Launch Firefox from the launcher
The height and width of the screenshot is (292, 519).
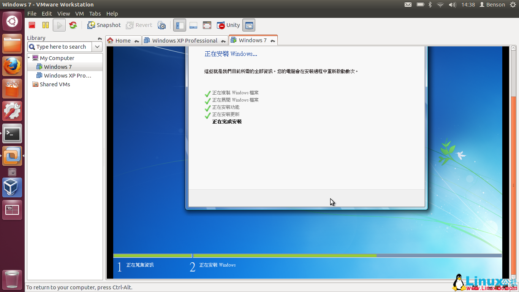coord(13,66)
